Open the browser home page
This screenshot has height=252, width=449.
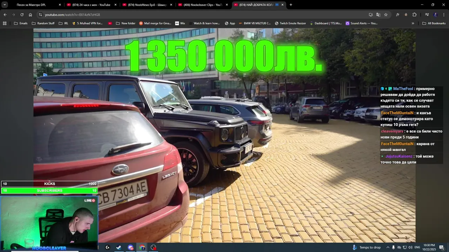click(31, 15)
